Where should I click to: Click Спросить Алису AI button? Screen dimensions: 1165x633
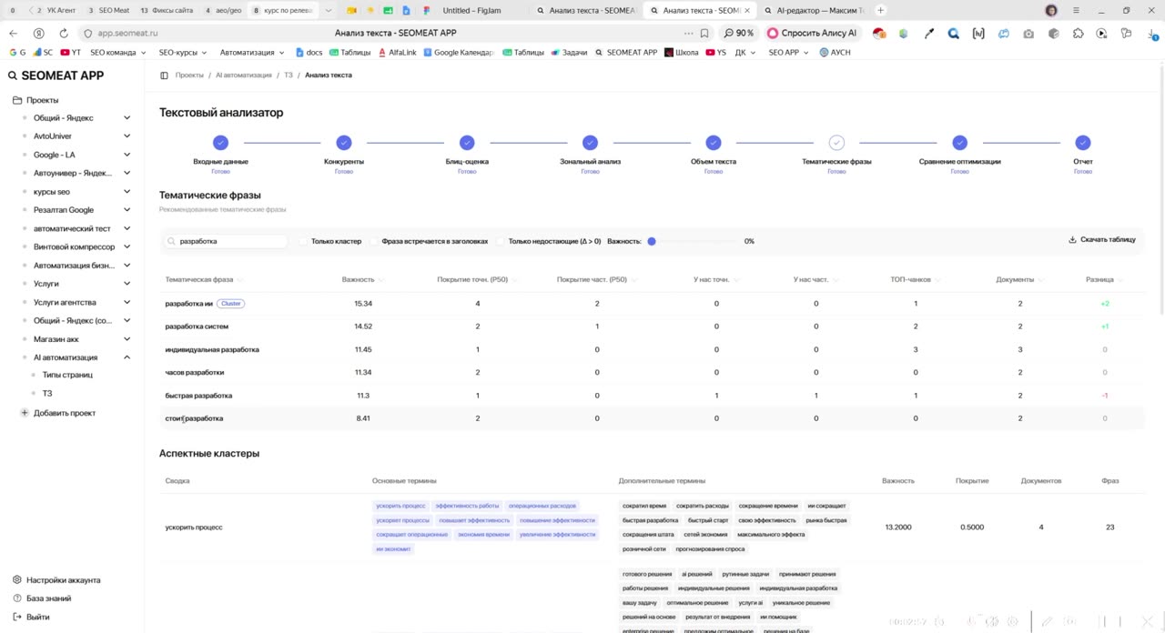point(812,33)
